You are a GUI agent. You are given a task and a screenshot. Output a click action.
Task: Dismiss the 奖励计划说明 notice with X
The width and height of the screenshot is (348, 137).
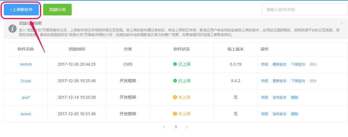[x=342, y=23]
